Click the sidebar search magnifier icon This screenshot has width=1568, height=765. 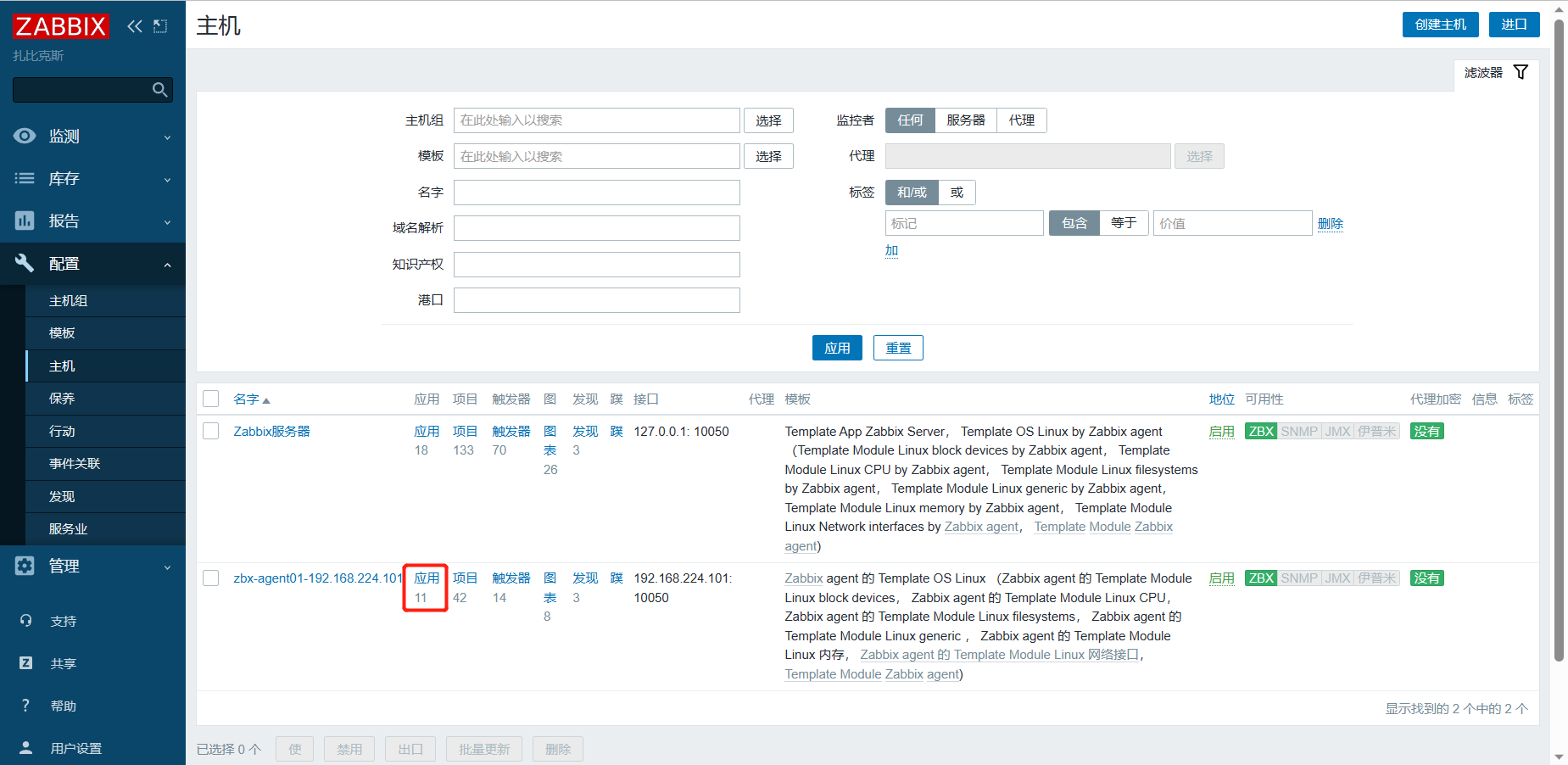point(159,90)
